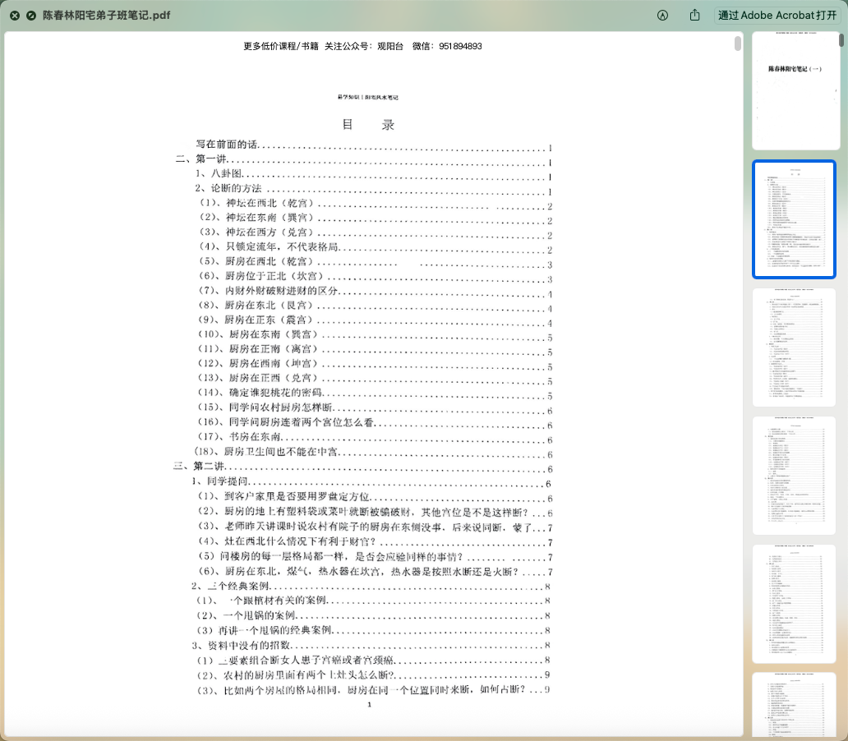Go to the fifth page thumbnail
This screenshot has height=741, width=848.
(795, 604)
